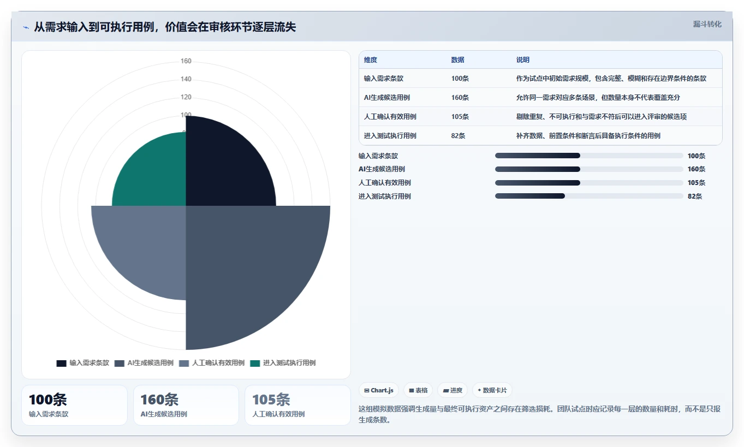
Task: Click the 160条 cell in the table
Action: click(460, 97)
